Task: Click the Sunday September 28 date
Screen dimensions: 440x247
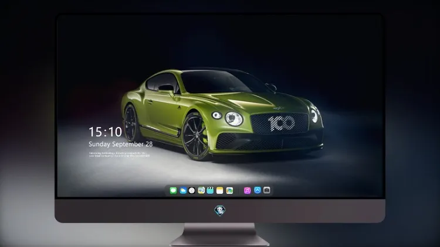Action: pos(121,144)
